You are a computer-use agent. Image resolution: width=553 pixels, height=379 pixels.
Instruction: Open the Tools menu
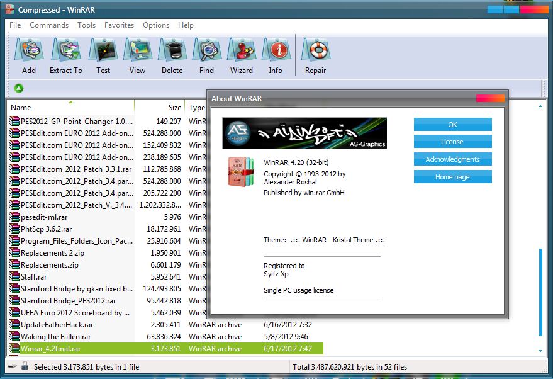point(86,25)
